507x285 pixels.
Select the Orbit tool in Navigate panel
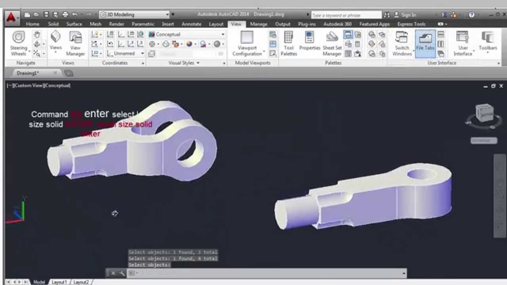tap(37, 44)
